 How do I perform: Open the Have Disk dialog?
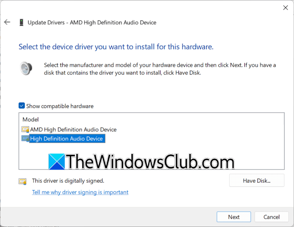[257, 181]
